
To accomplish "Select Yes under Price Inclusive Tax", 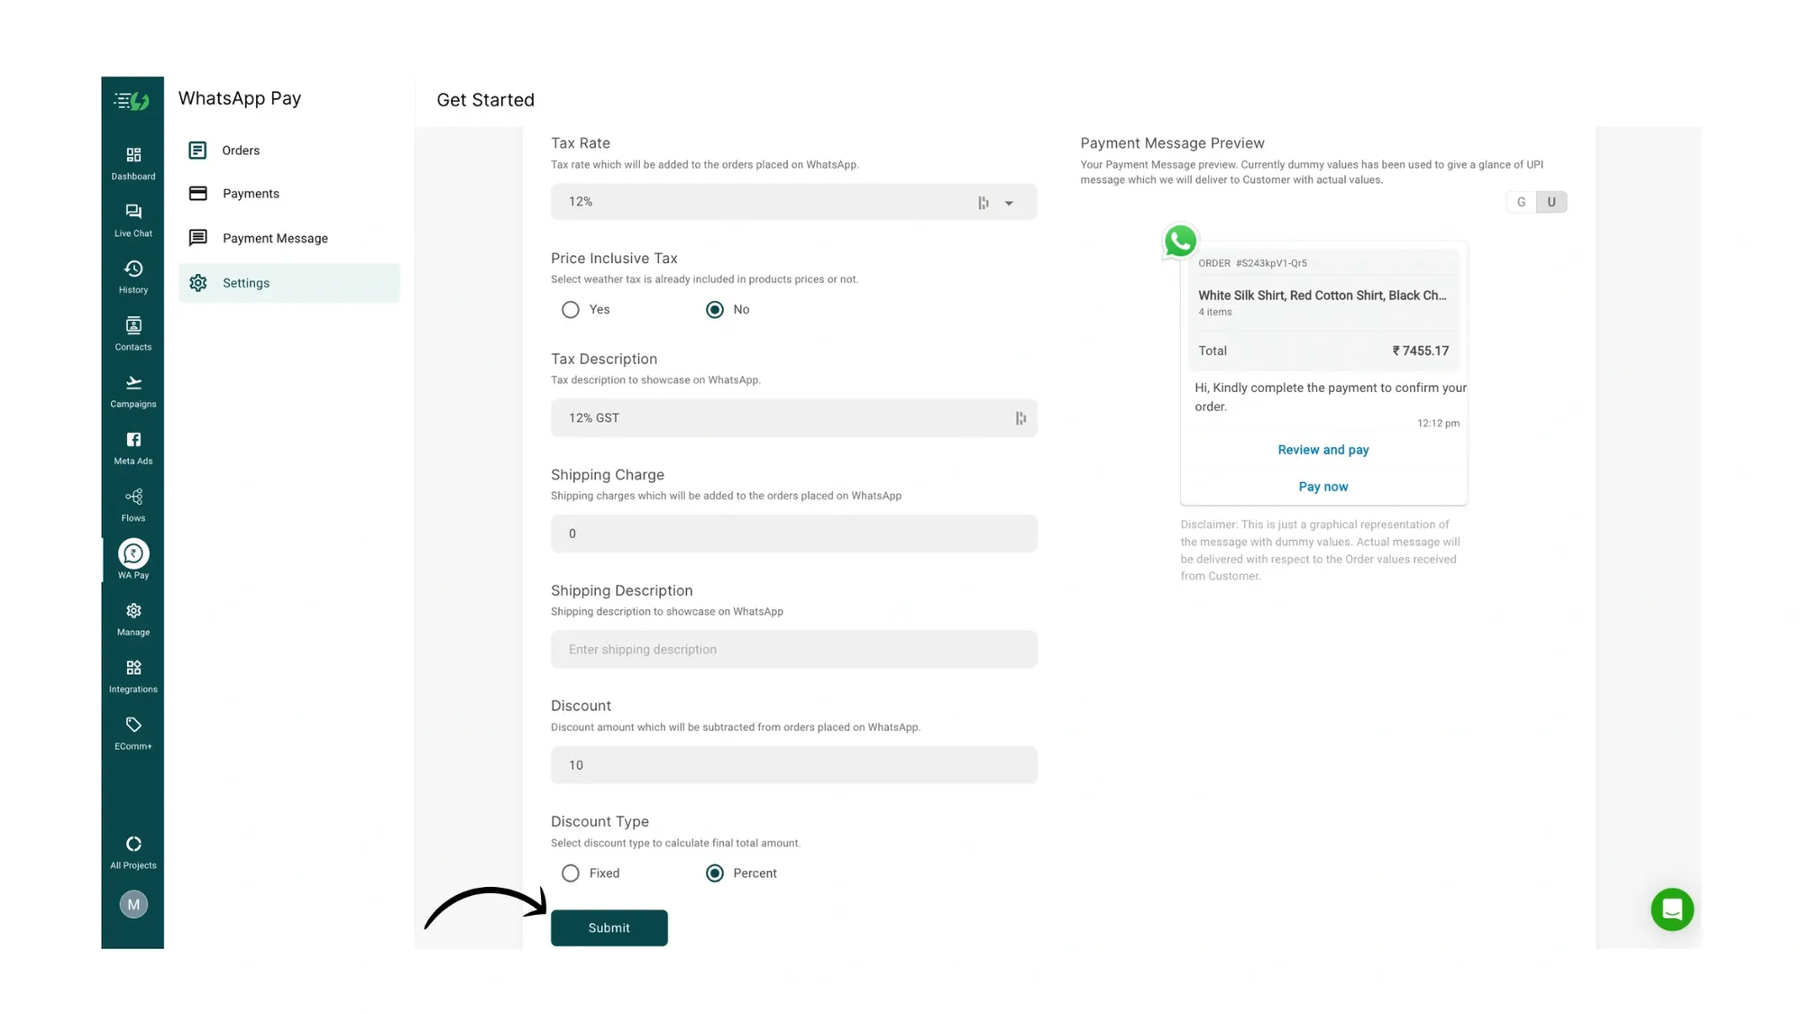I will pos(570,309).
